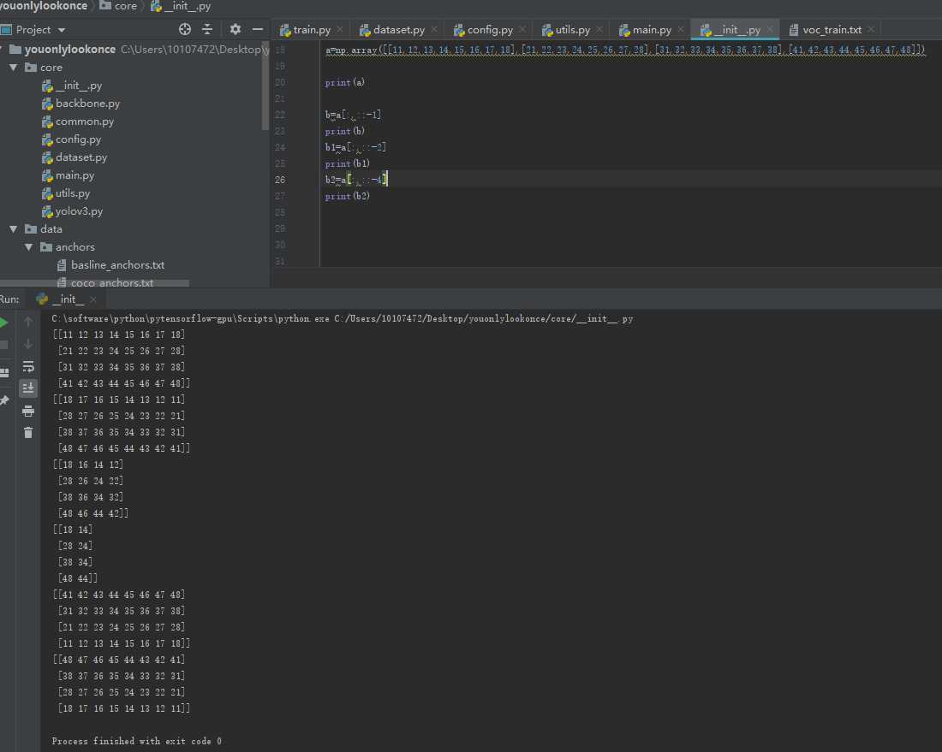Open basline_anchors.txt in the tree
The image size is (942, 752).
point(117,265)
